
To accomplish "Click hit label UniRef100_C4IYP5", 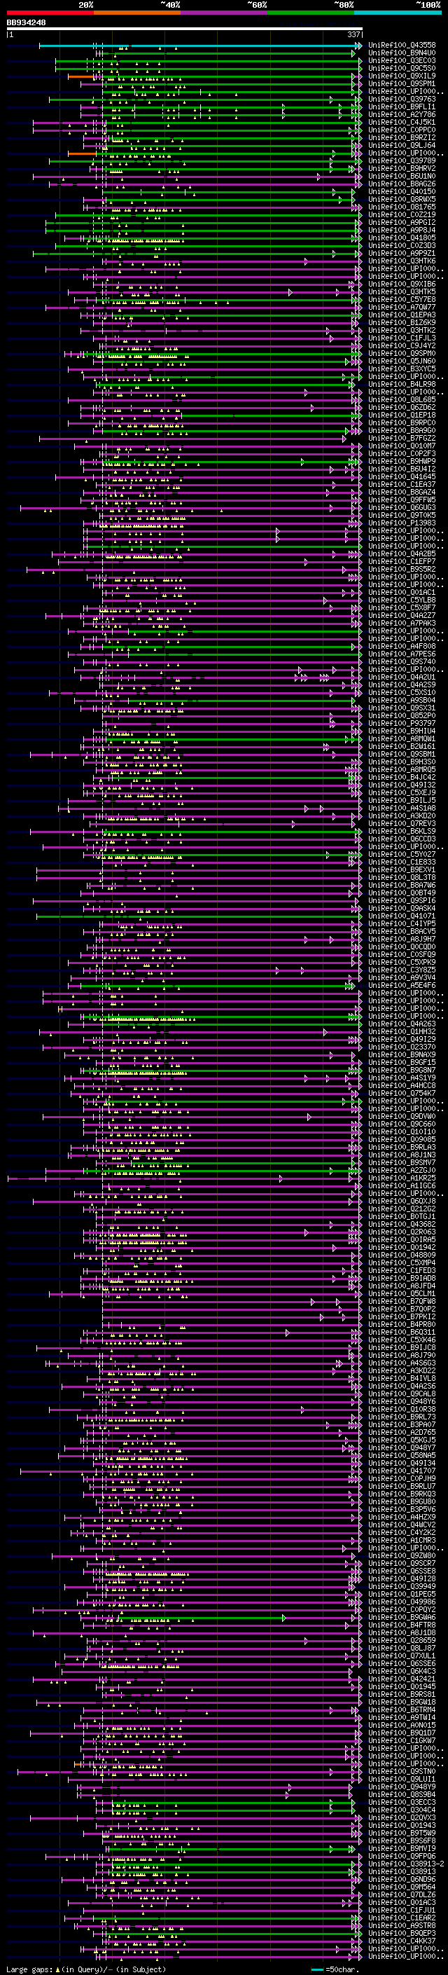I will (402, 924).
